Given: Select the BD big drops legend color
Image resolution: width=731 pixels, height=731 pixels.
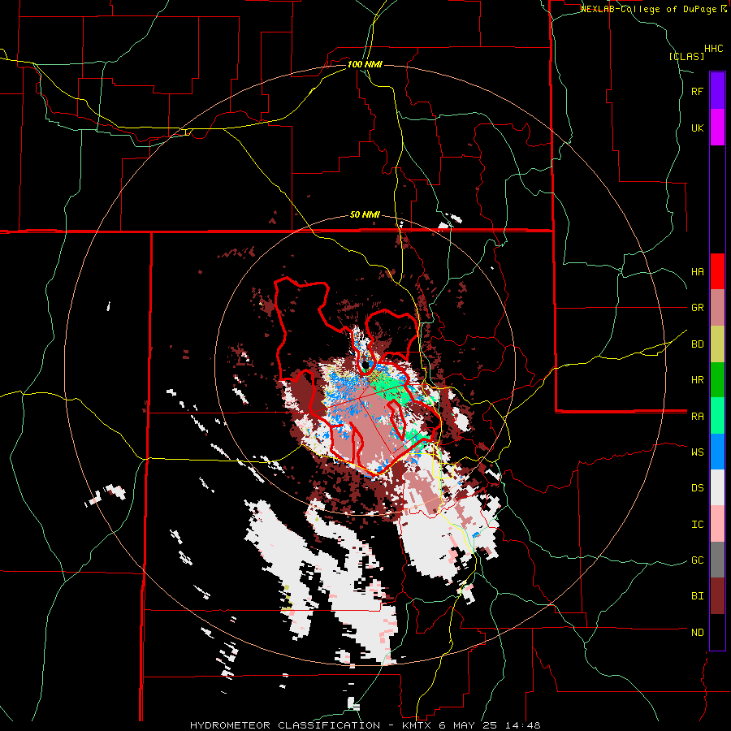Looking at the screenshot, I should click(x=717, y=344).
